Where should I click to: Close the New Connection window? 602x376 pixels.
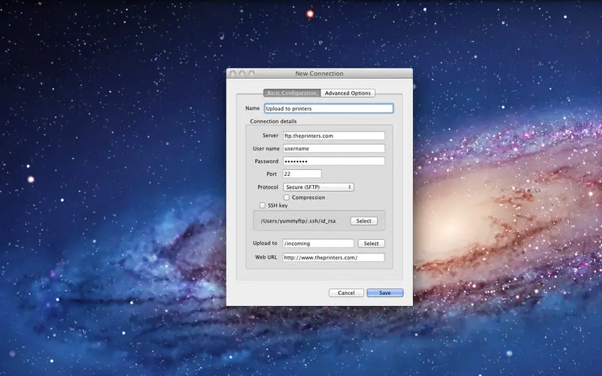click(x=233, y=73)
